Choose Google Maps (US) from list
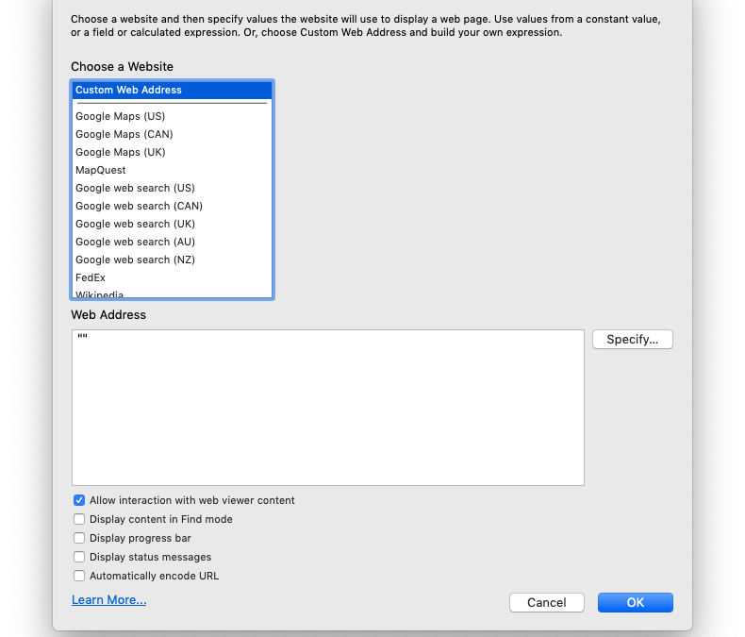Viewport: 745px width, 637px height. pyautogui.click(x=172, y=116)
